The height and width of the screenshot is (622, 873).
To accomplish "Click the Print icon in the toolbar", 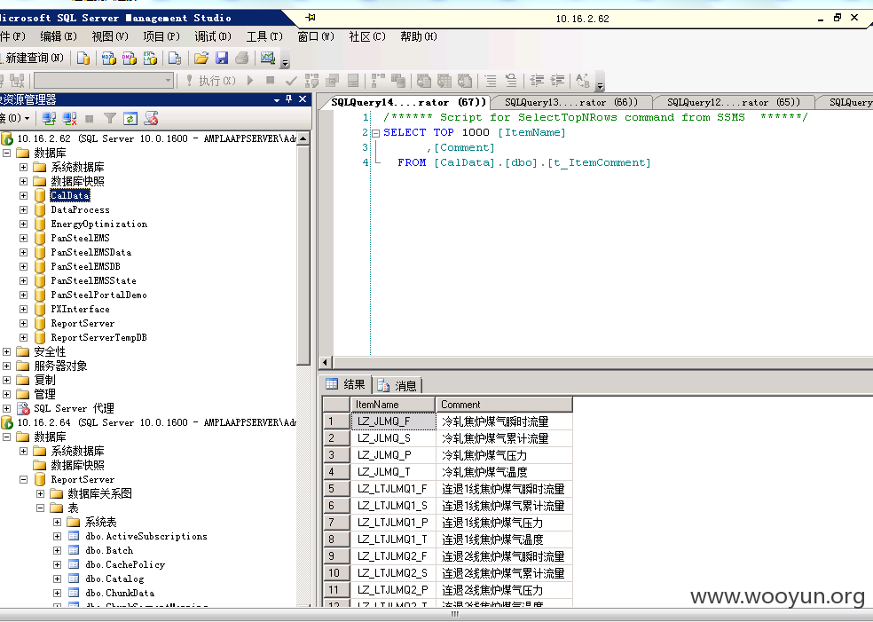I will click(241, 58).
